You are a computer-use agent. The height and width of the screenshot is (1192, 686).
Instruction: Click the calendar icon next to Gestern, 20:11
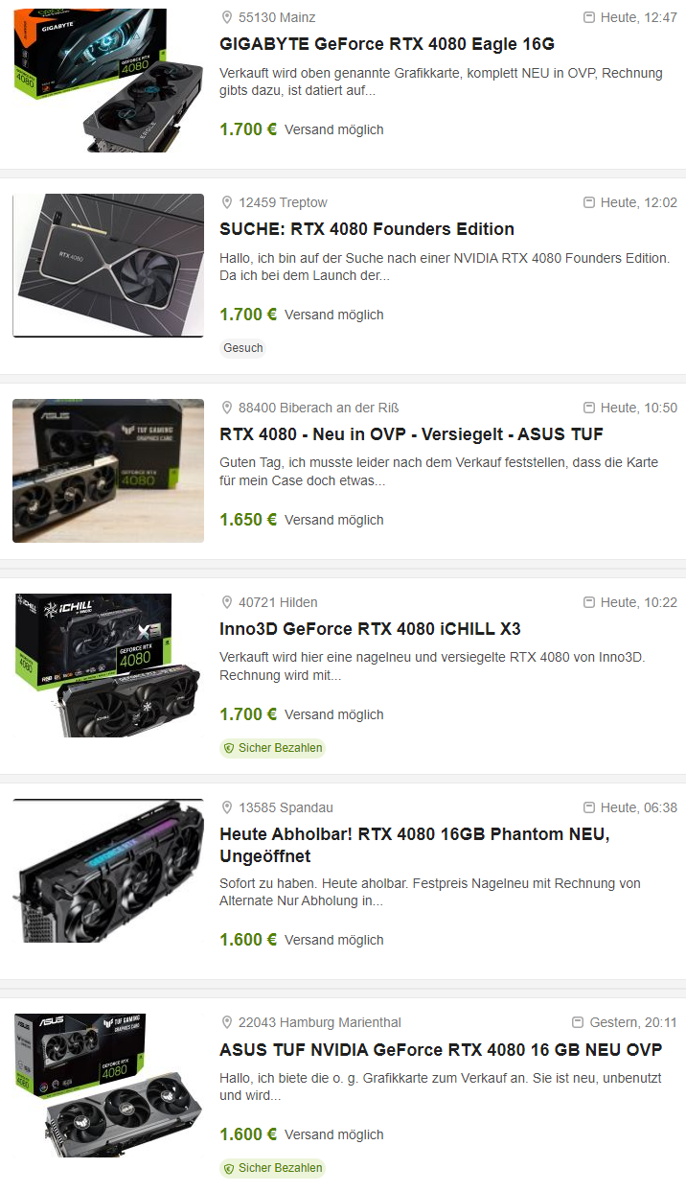click(x=578, y=1022)
